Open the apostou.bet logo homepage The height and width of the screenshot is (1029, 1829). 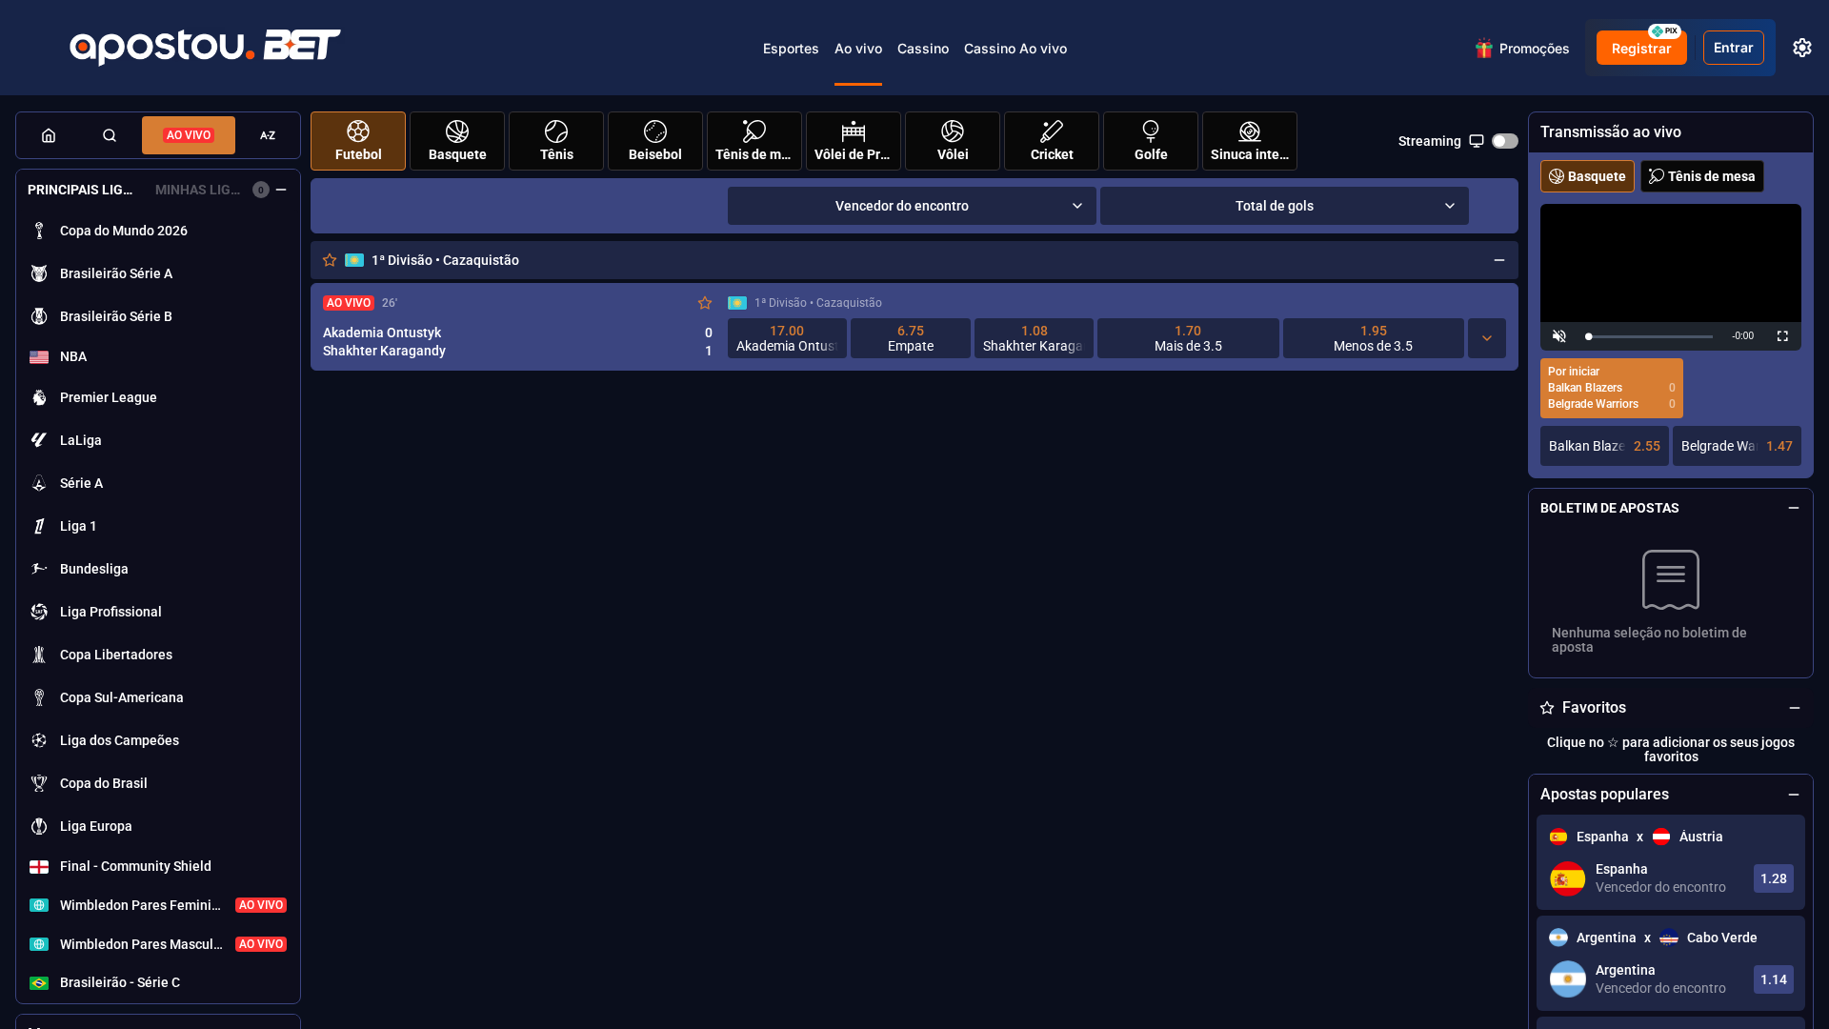click(205, 47)
